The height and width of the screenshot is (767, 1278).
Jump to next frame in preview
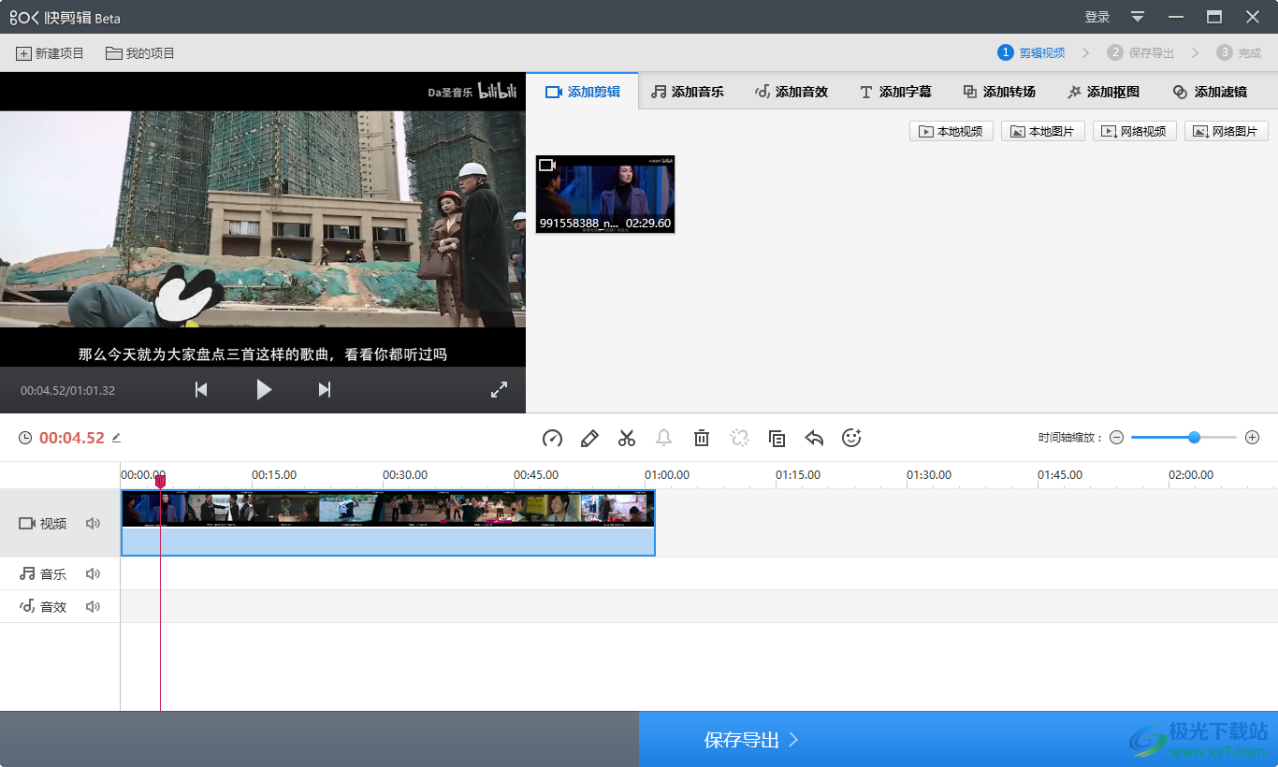click(325, 390)
